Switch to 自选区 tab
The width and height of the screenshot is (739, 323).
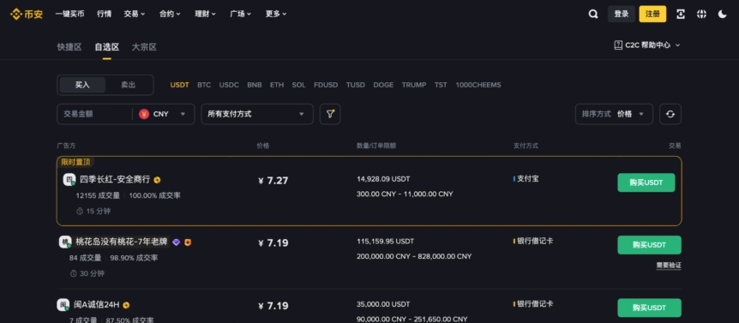[x=107, y=47]
